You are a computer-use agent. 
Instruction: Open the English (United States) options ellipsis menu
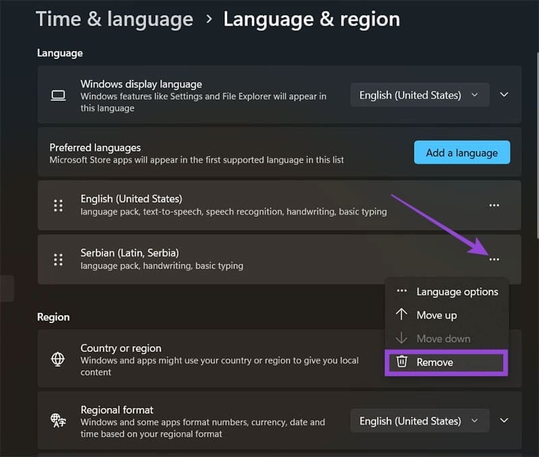pos(494,205)
